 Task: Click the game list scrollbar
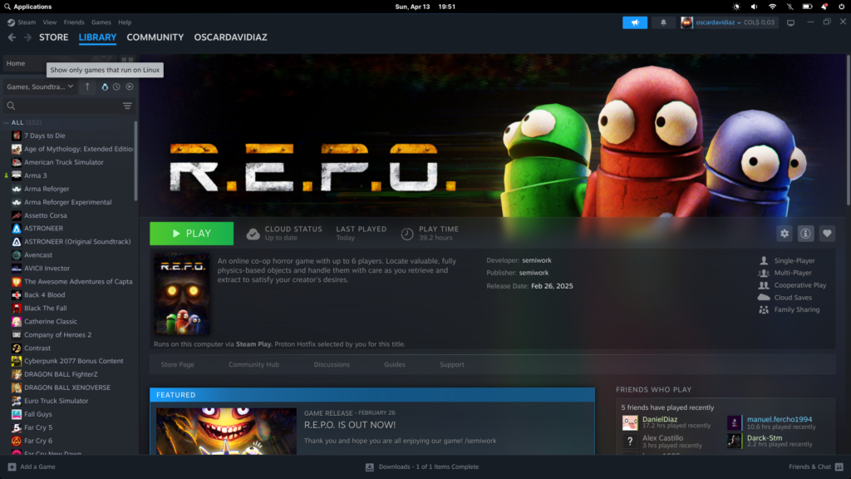(135, 160)
